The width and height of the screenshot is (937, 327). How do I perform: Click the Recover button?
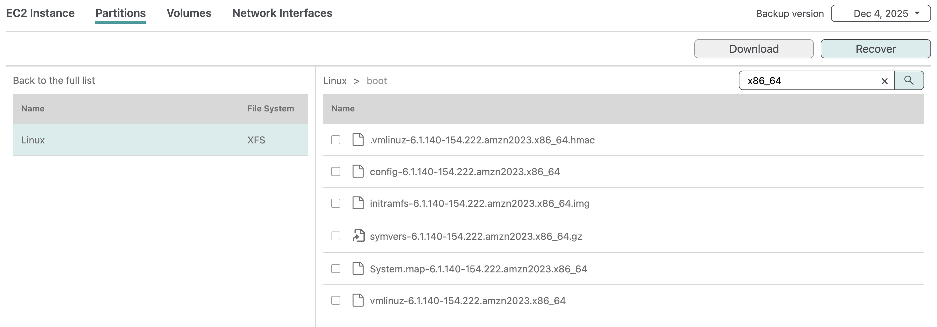pyautogui.click(x=875, y=49)
